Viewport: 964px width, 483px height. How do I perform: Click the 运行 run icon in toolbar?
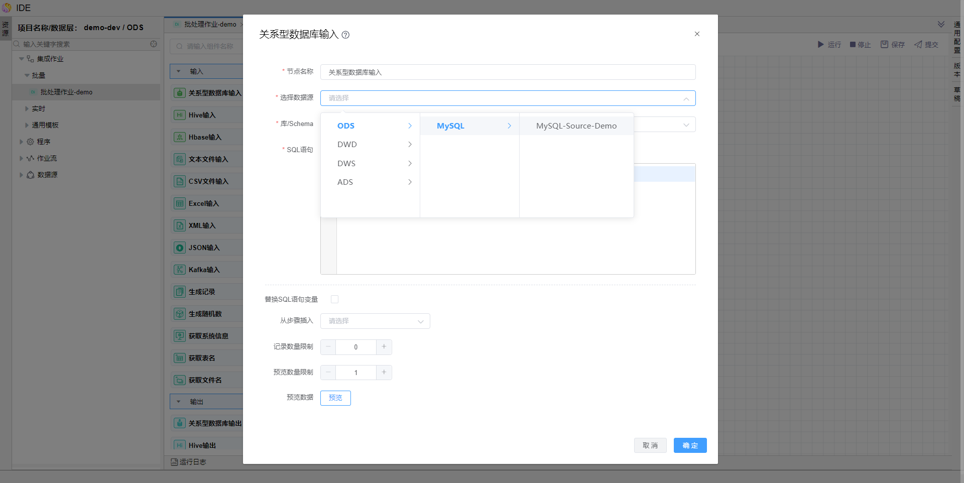click(x=820, y=45)
